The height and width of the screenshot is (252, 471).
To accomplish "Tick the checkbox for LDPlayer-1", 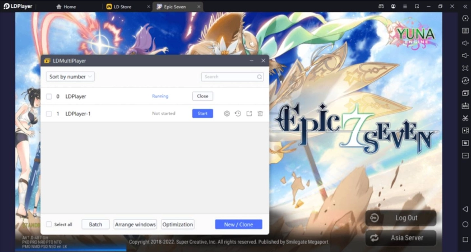I will click(49, 114).
